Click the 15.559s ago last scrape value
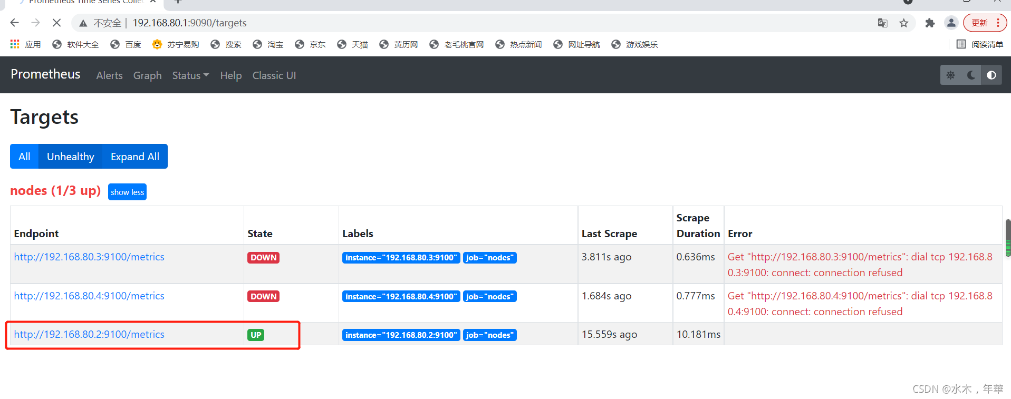This screenshot has width=1011, height=399. pos(609,334)
